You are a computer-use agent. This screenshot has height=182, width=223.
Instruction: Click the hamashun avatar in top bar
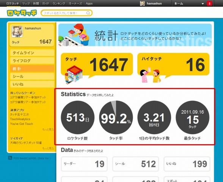(x=142, y=3)
